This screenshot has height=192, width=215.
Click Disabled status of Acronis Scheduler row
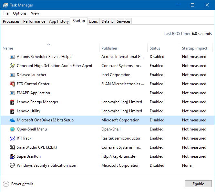point(157,57)
